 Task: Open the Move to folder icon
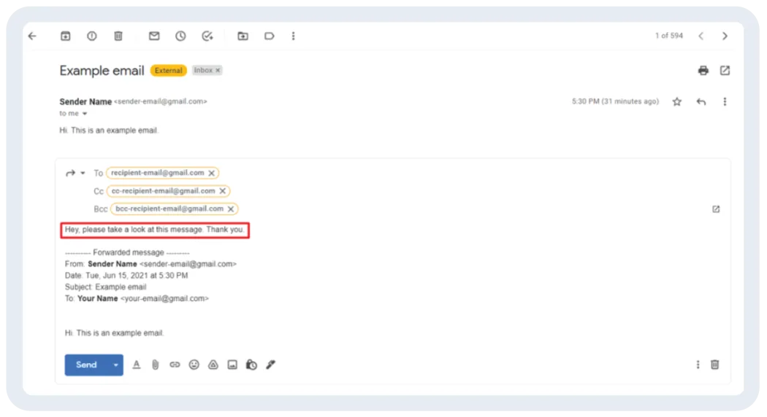click(x=243, y=36)
